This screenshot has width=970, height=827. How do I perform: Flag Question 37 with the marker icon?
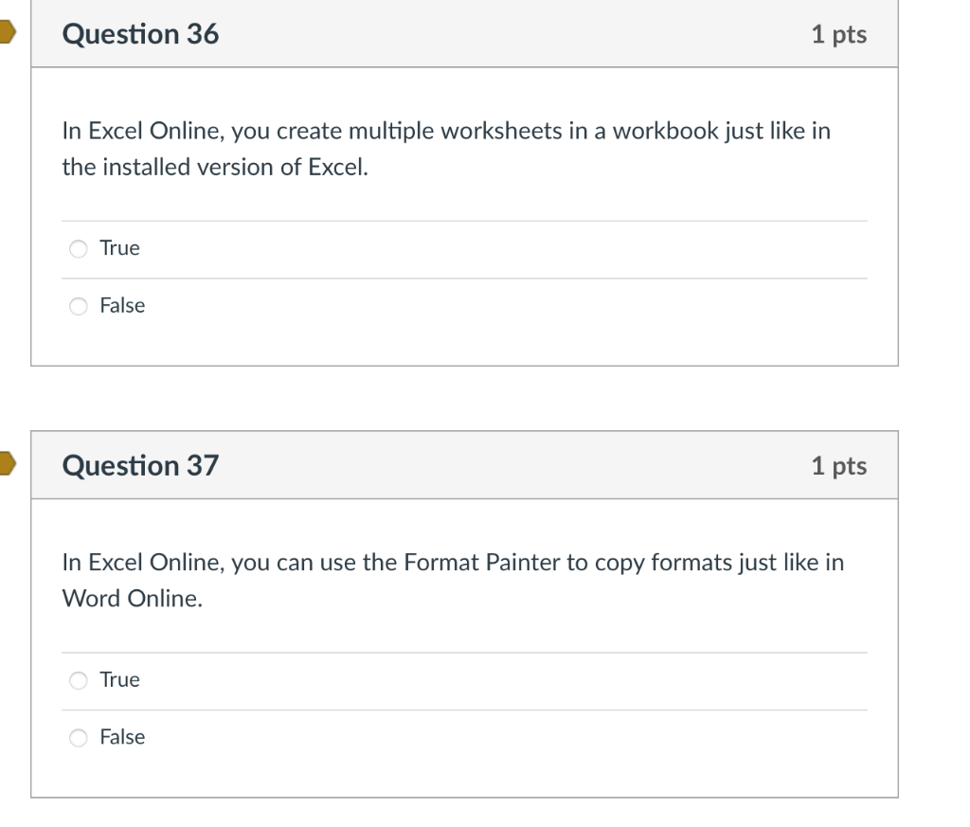coord(7,463)
